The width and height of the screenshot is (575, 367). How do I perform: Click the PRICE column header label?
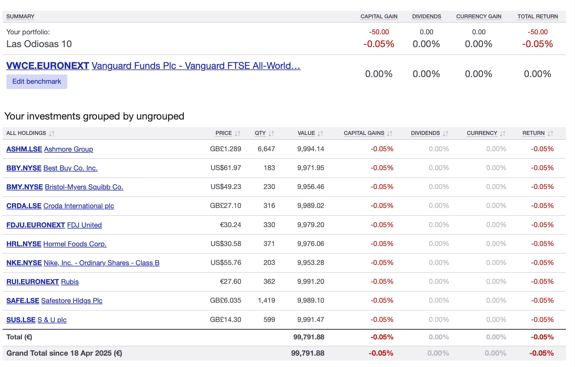tap(224, 133)
